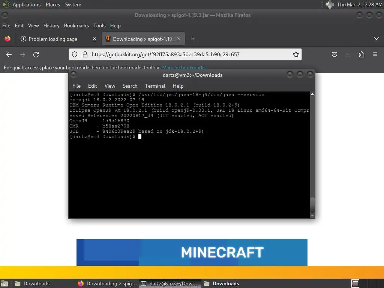384x288 pixels.
Task: Open the shield tracking protection icon
Action: pyautogui.click(x=75, y=54)
